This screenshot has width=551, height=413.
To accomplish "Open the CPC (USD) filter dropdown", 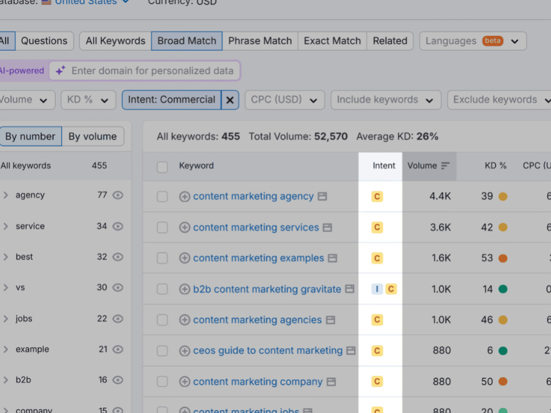I will [x=285, y=100].
